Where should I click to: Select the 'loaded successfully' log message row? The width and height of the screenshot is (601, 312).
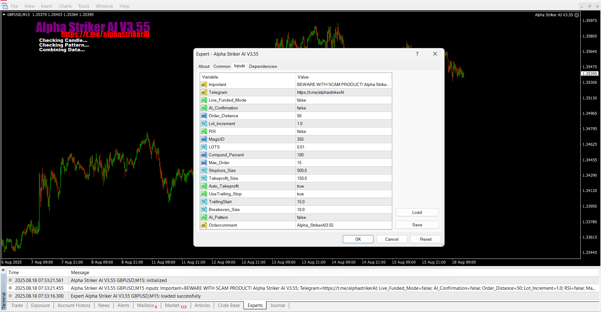303,296
